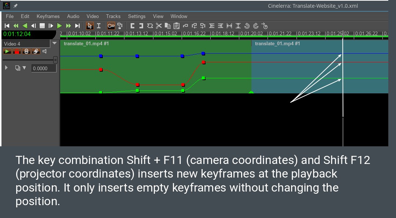Set the in-point bracket marker
The image size is (396, 218).
pos(132,26)
